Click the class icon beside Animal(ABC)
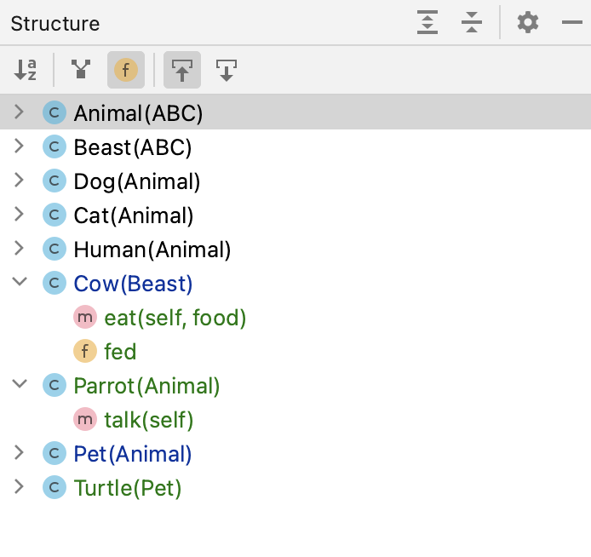Viewport: 591px width, 557px height. click(55, 112)
